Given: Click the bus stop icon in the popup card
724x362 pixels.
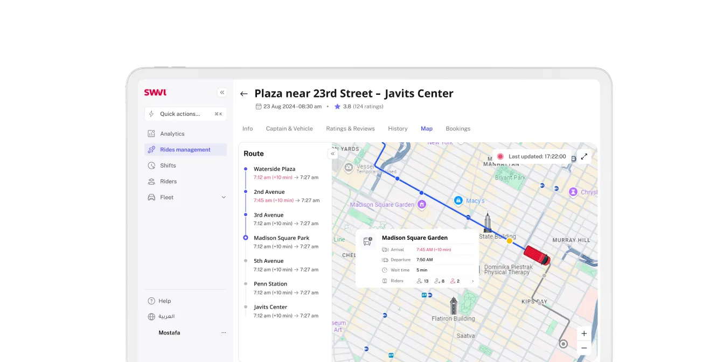Looking at the screenshot, I should pos(368,241).
